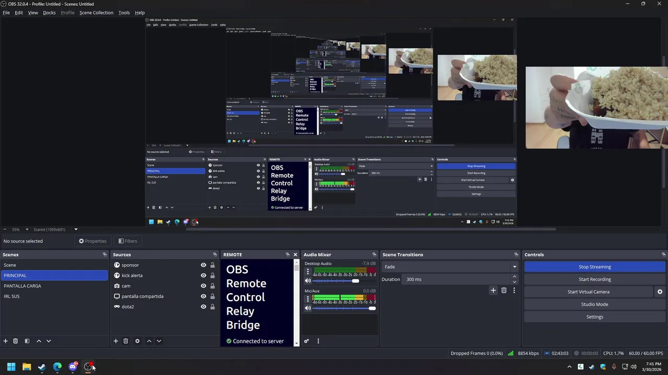Float the Scenes dock panel
Image resolution: width=668 pixels, height=375 pixels.
pyautogui.click(x=104, y=255)
